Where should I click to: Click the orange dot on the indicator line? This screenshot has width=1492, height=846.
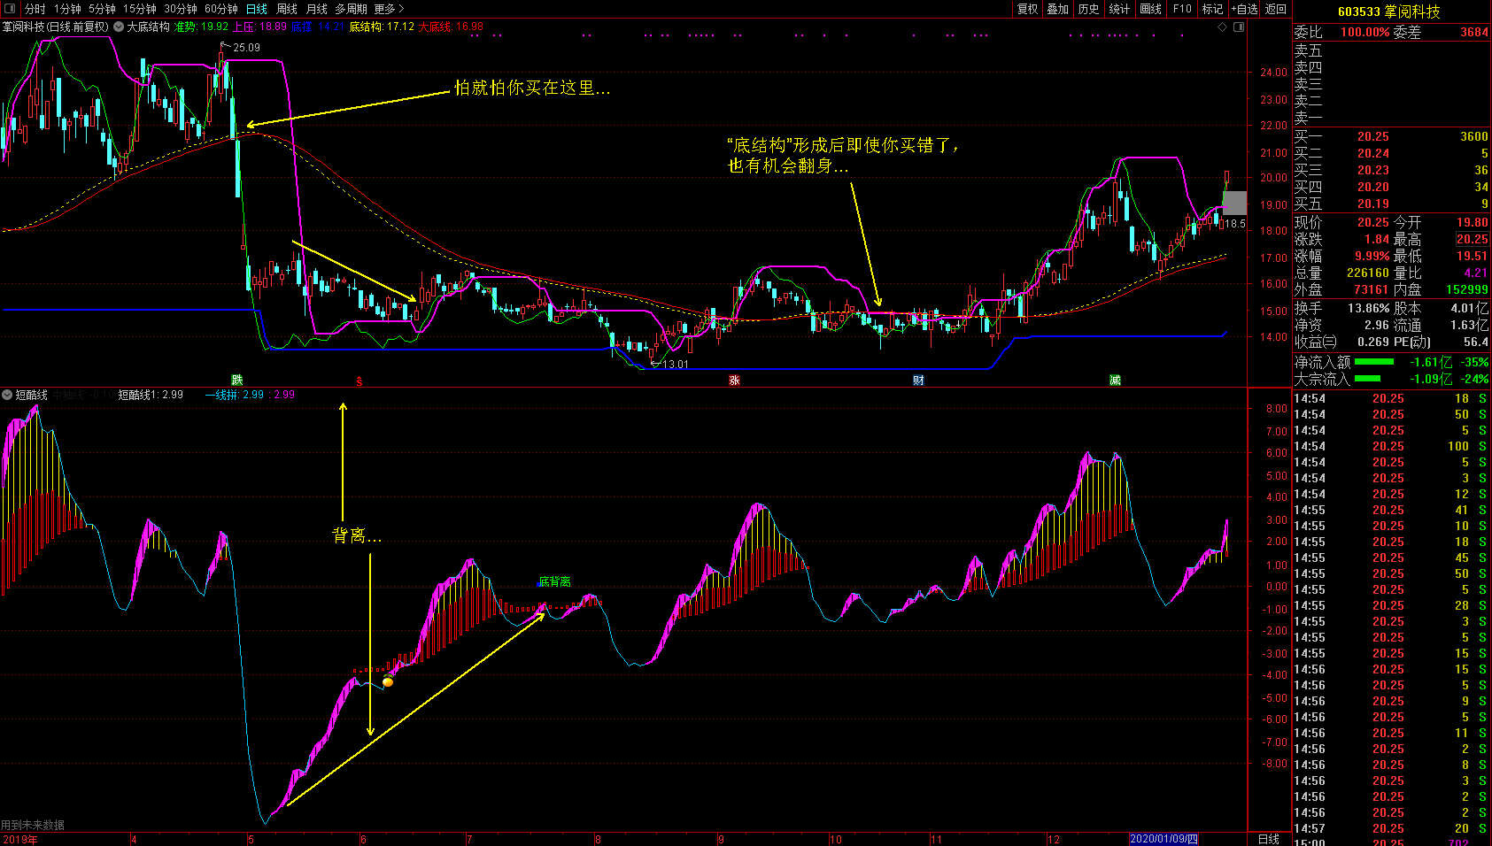(388, 681)
